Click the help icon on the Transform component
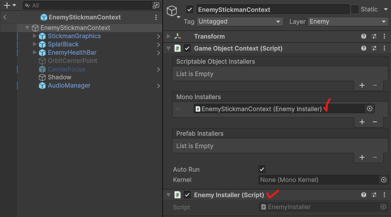Image resolution: width=391 pixels, height=217 pixels. coord(364,37)
